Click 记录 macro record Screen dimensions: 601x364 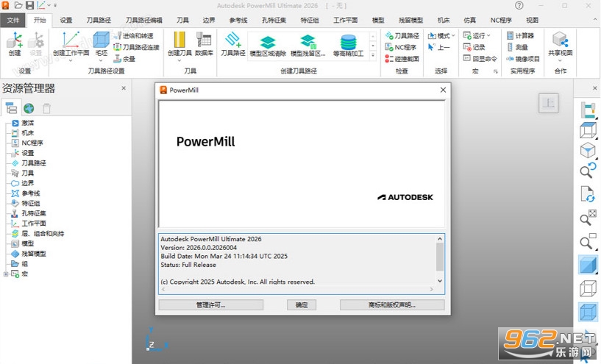click(x=474, y=47)
